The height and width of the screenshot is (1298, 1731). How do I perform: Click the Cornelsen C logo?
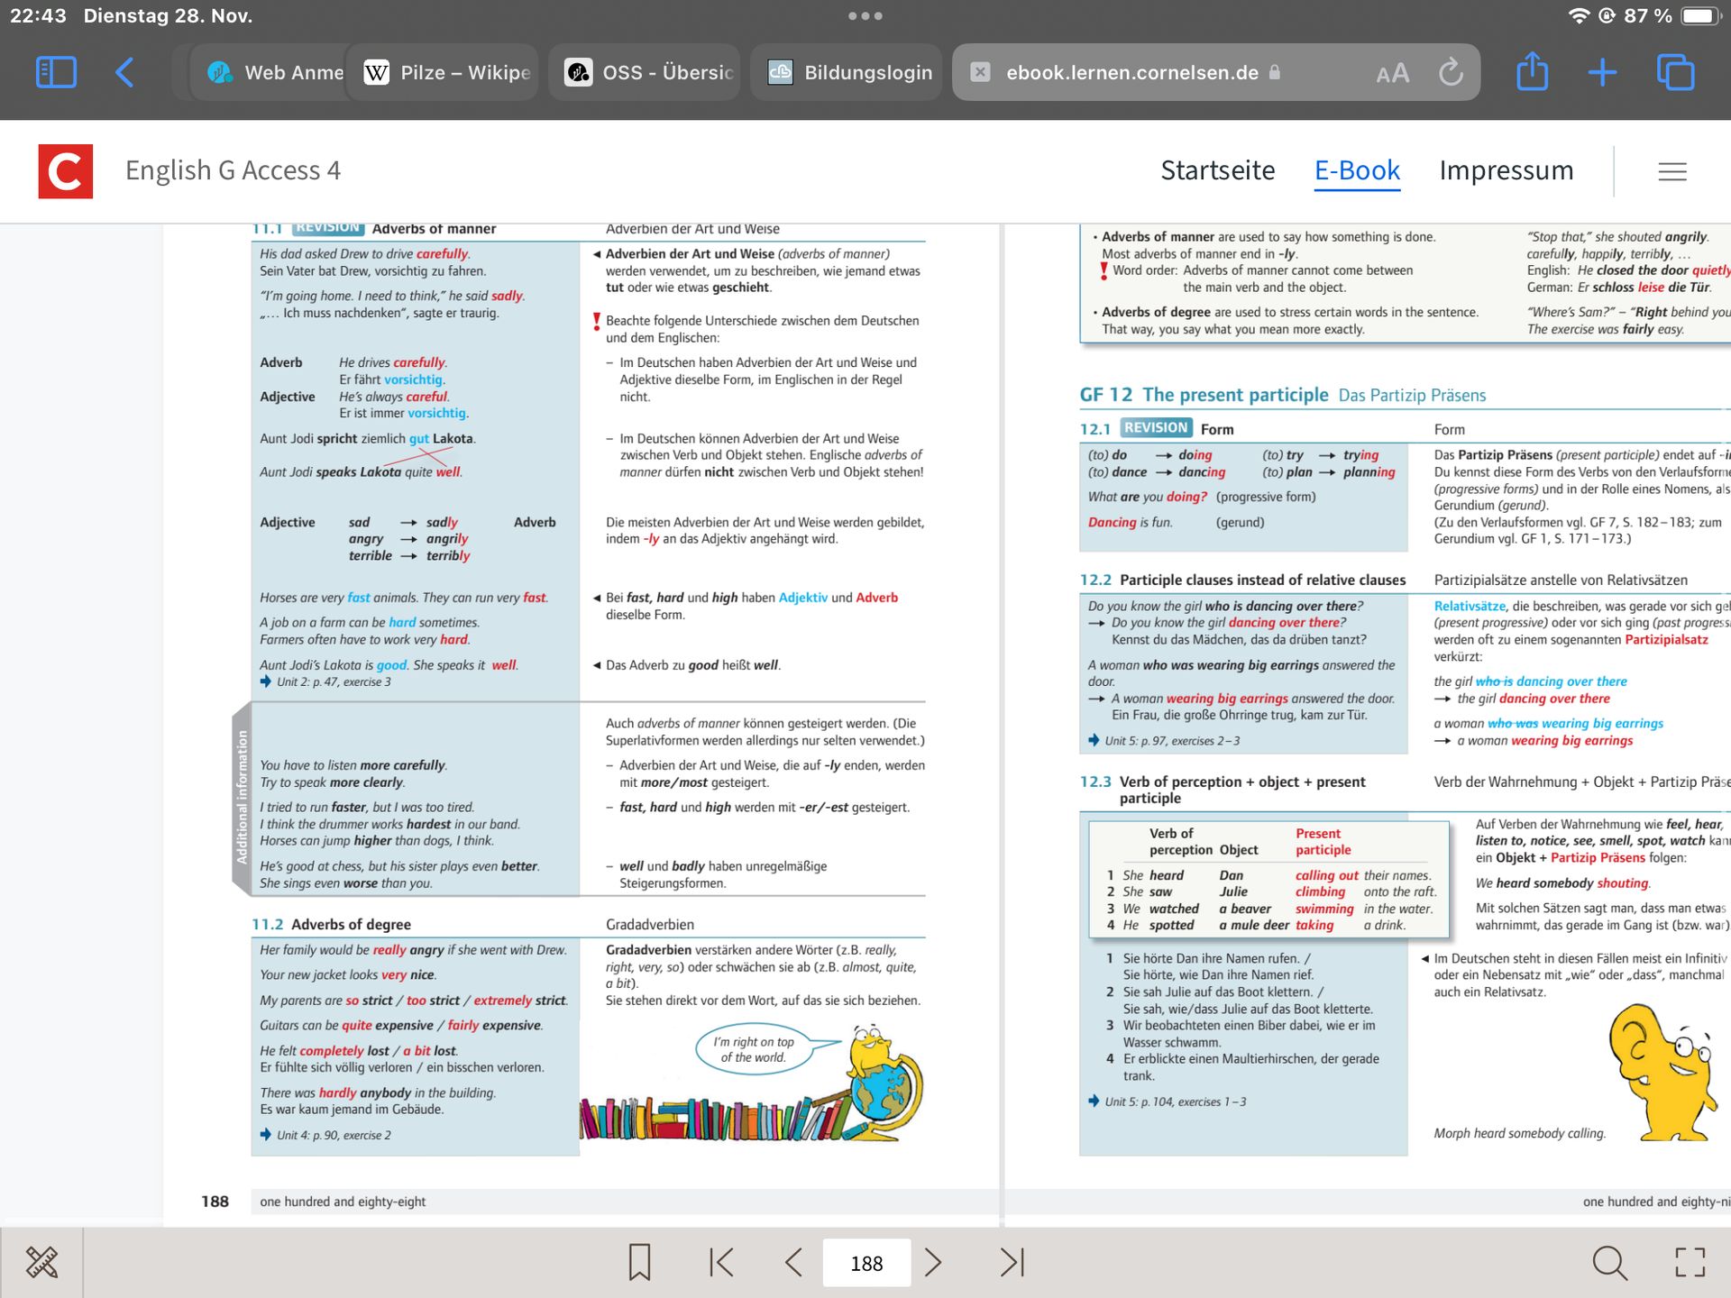65,171
